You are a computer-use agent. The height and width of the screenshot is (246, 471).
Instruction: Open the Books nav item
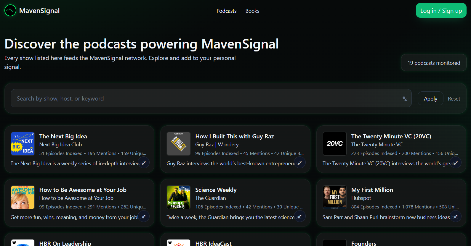[x=252, y=11]
